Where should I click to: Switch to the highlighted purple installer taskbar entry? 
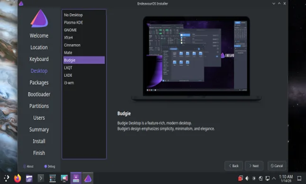click(x=76, y=178)
